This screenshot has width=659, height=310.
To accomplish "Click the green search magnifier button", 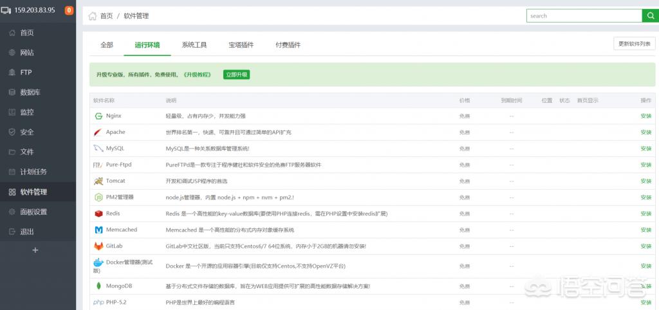I will pyautogui.click(x=650, y=15).
